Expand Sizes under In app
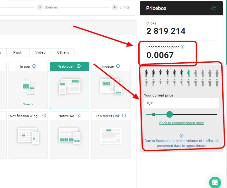Screen dimensions: 227x188 click(28, 104)
